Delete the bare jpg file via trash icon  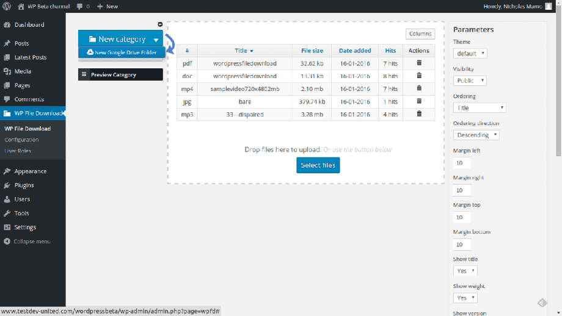point(419,101)
